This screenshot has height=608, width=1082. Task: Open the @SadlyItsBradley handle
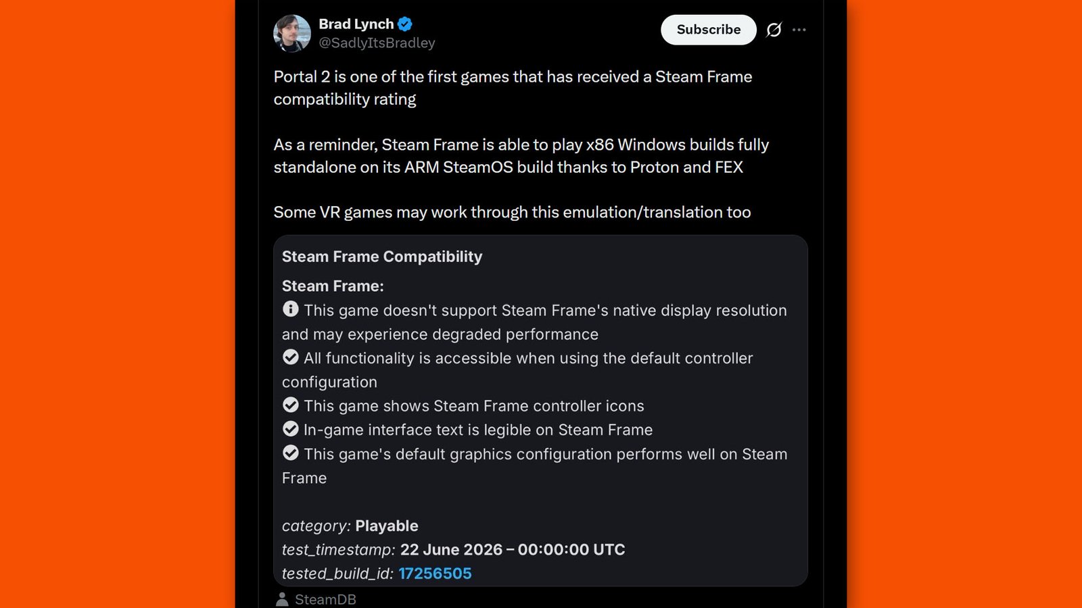[377, 43]
